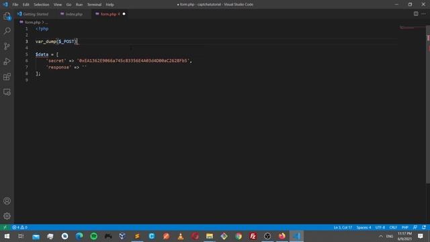Viewport: 430px width, 242px height.
Task: Open the Run menu
Action: tap(79, 5)
